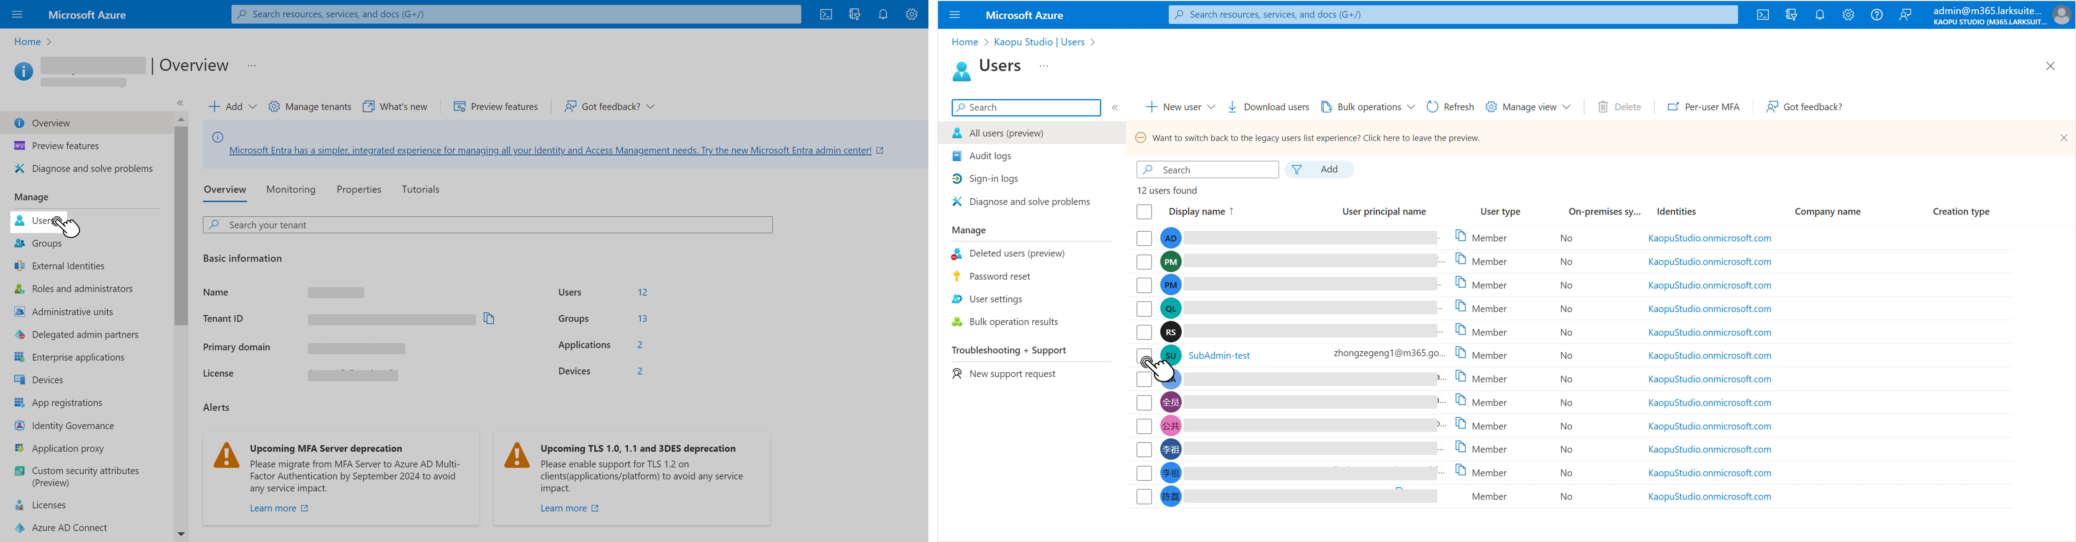Switch to the Monitoring tab

291,190
